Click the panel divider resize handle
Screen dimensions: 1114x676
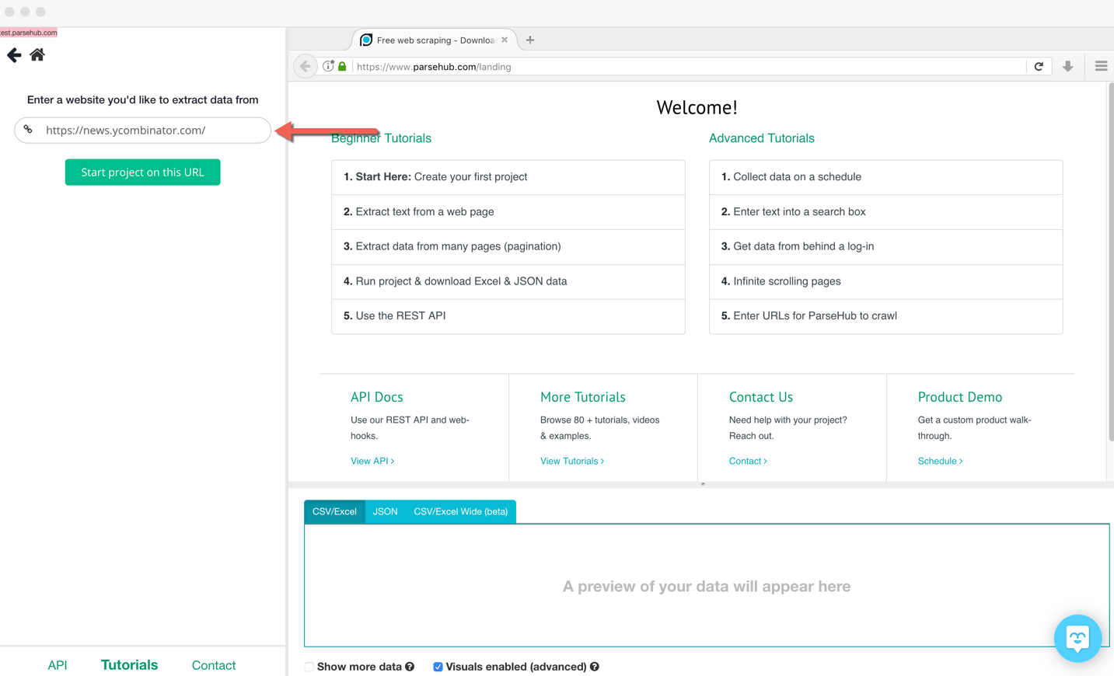[x=703, y=484]
